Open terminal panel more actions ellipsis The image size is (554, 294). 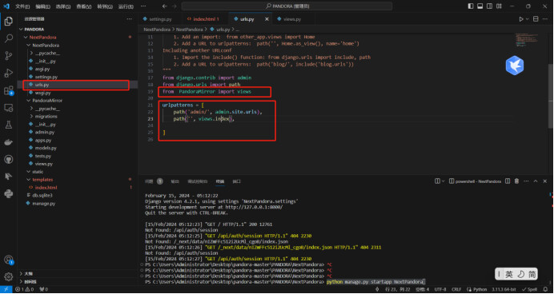tap(526, 181)
